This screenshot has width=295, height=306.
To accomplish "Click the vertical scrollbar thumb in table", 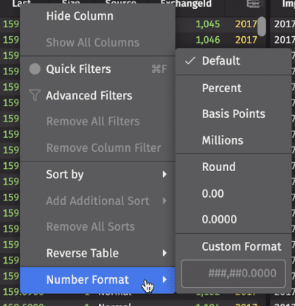I will (262, 27).
